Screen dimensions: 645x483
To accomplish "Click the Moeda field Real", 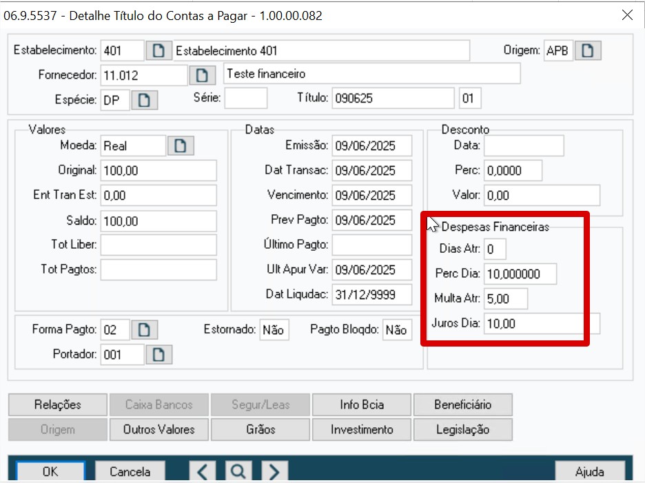I will [133, 145].
